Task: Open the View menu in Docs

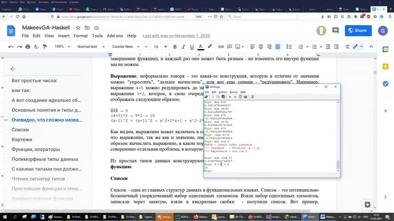Action: tap(49, 36)
